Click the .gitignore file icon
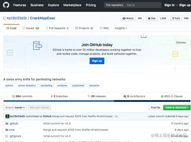This screenshot has height=142, width=191. pos(7,136)
